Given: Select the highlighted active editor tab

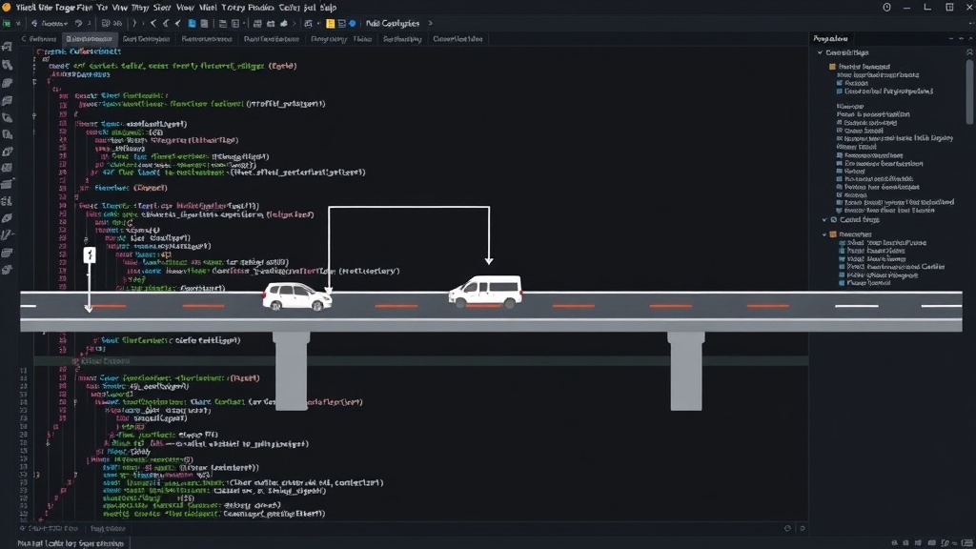Looking at the screenshot, I should 89,38.
